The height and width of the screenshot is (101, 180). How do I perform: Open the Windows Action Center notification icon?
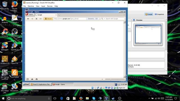coord(175,98)
